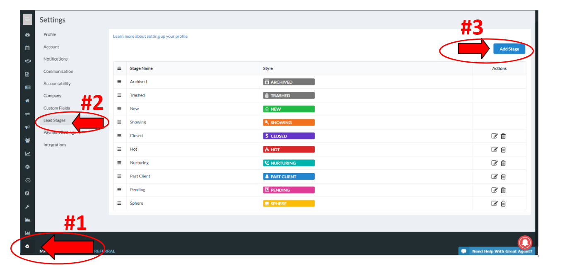
Task: Click the drag handle beside Archived
Action: pyautogui.click(x=119, y=82)
